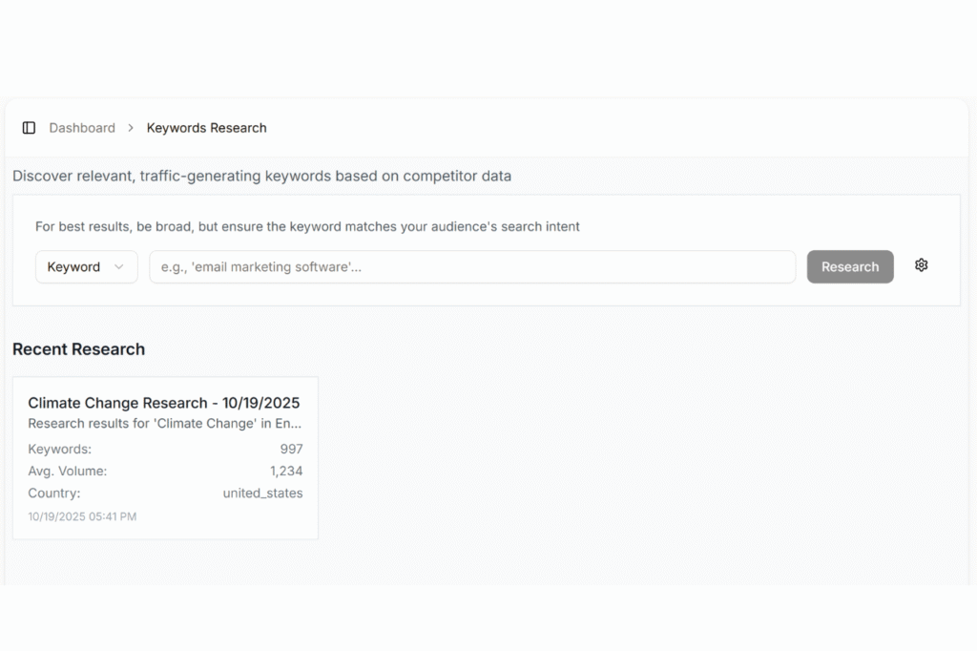
Task: Select the sidebar collapse icon top-left
Action: (x=28, y=127)
